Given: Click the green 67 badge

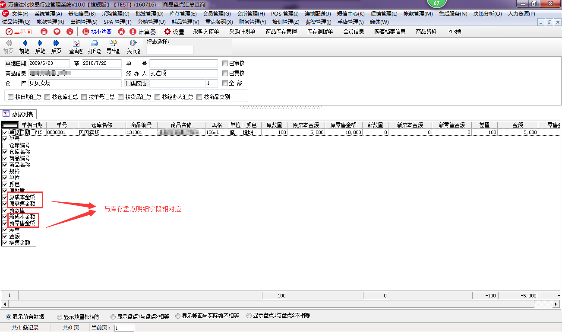Looking at the screenshot, I should 436,3.
